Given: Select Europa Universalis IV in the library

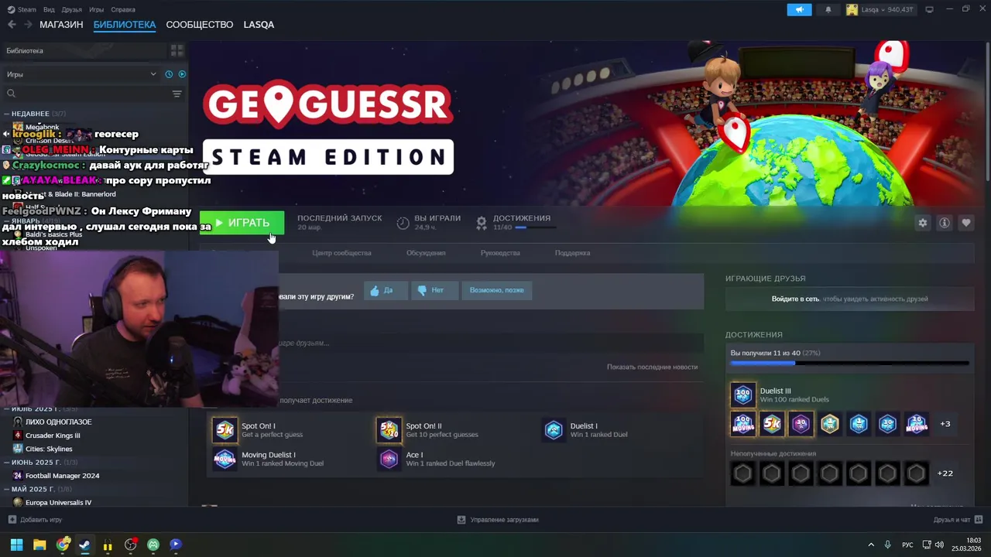Looking at the screenshot, I should [58, 503].
